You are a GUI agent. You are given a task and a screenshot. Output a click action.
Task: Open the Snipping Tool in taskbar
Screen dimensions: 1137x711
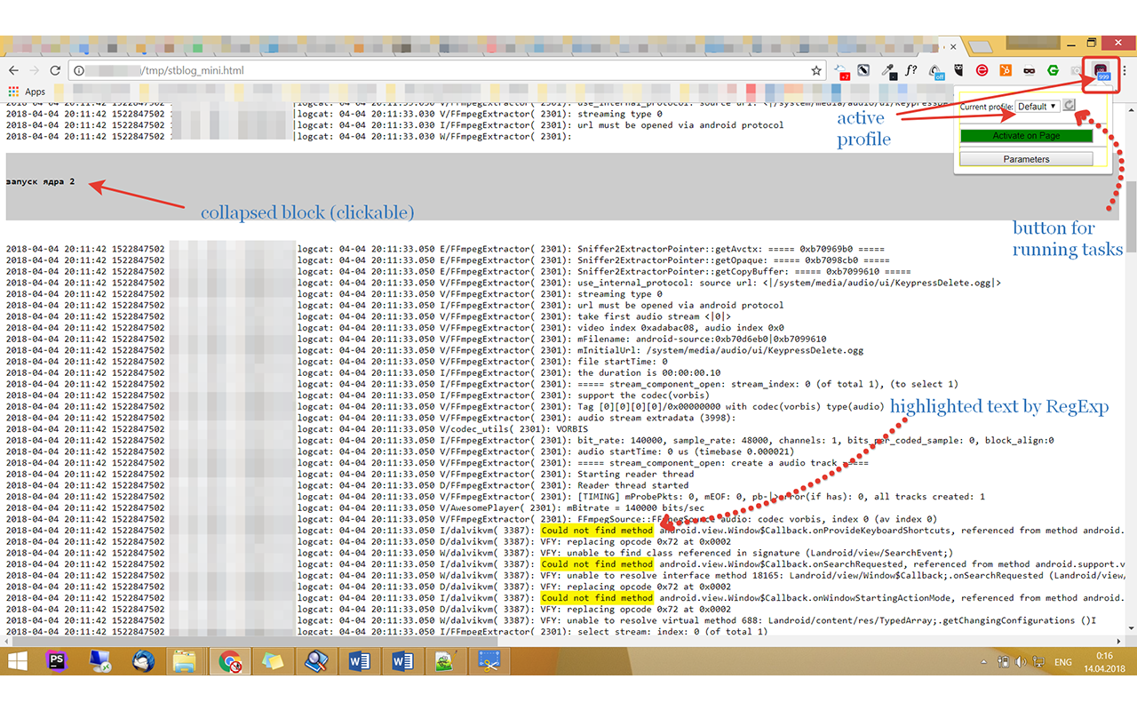(489, 661)
